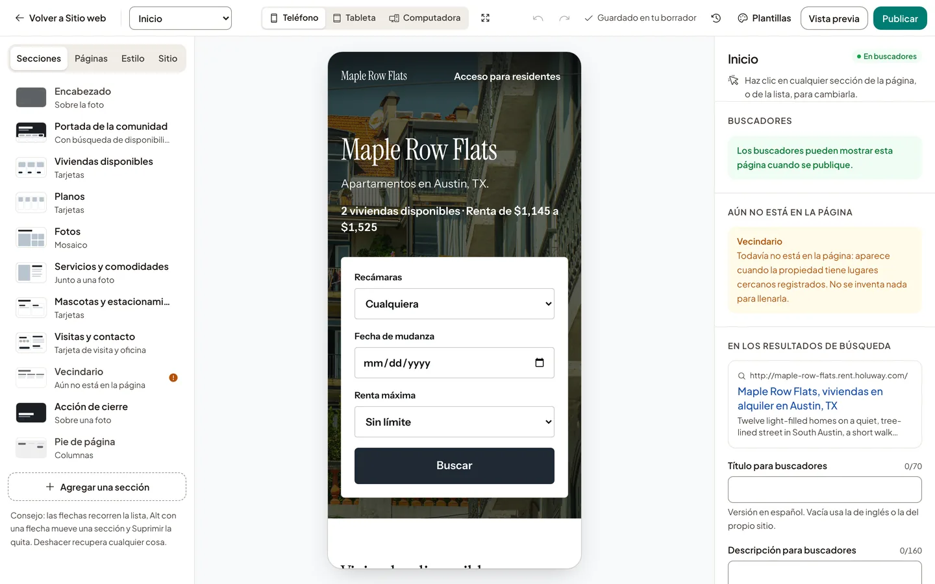
Task: Click the Fecha de mudanza date field
Action: [x=455, y=363]
